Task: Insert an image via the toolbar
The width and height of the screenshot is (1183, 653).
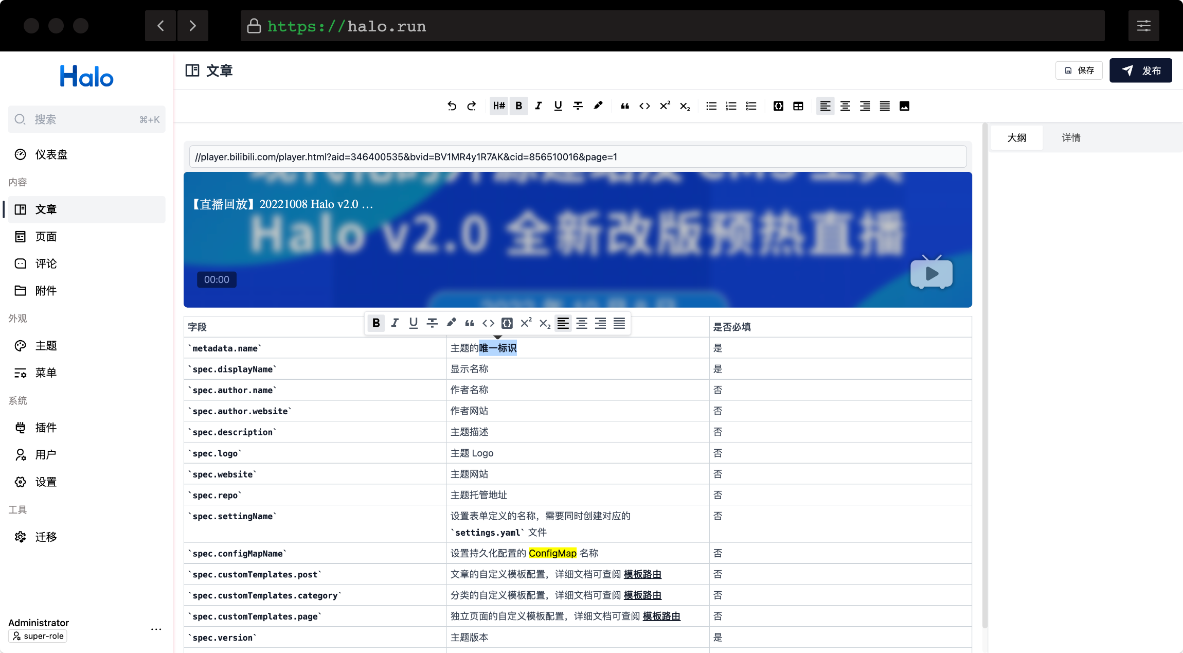Action: pyautogui.click(x=905, y=106)
